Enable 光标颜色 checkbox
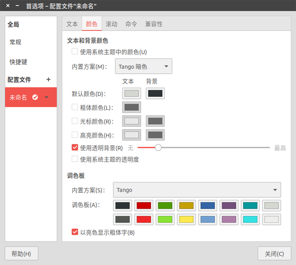 (75, 121)
